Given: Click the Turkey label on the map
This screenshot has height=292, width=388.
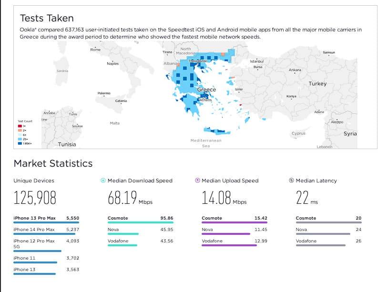Looking at the screenshot, I should point(318,83).
